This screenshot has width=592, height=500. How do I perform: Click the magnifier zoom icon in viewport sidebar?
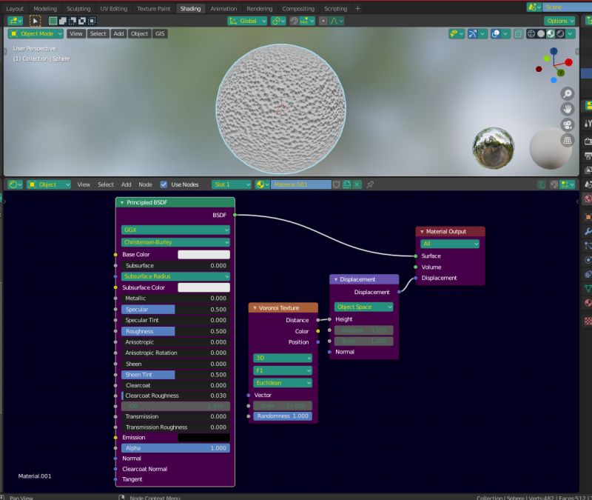566,95
